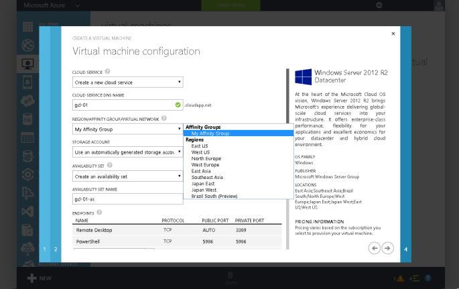This screenshot has height=289, width=459.
Task: Click Cloud Service DNS Name input field
Action: click(x=127, y=105)
